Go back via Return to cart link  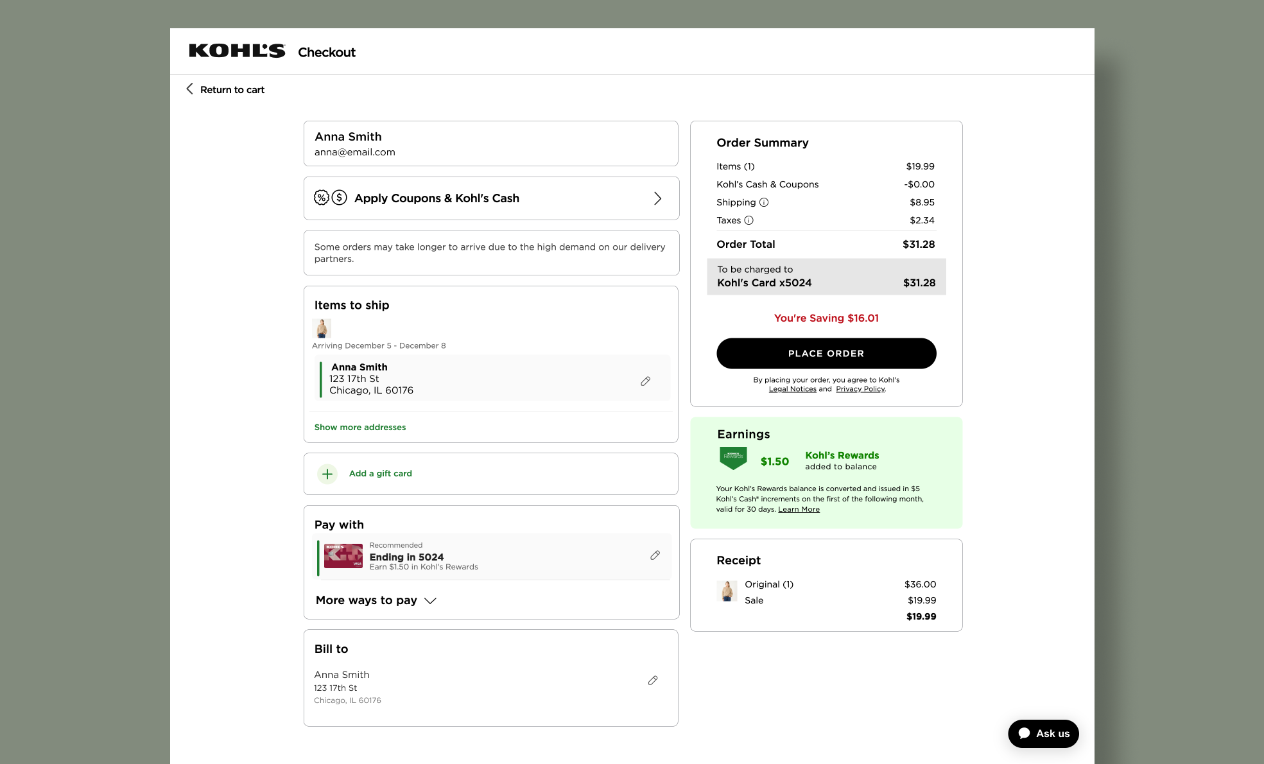pos(232,90)
